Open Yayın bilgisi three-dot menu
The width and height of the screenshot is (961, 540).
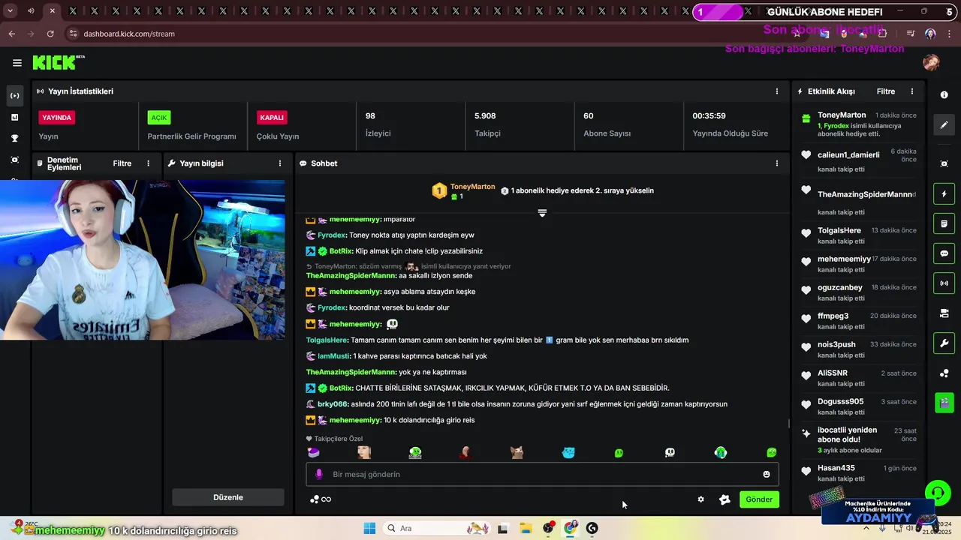(x=279, y=163)
